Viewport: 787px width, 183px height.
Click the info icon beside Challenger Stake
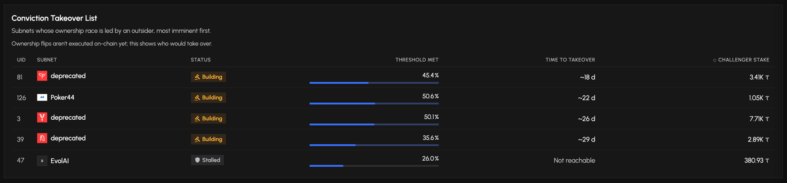715,60
